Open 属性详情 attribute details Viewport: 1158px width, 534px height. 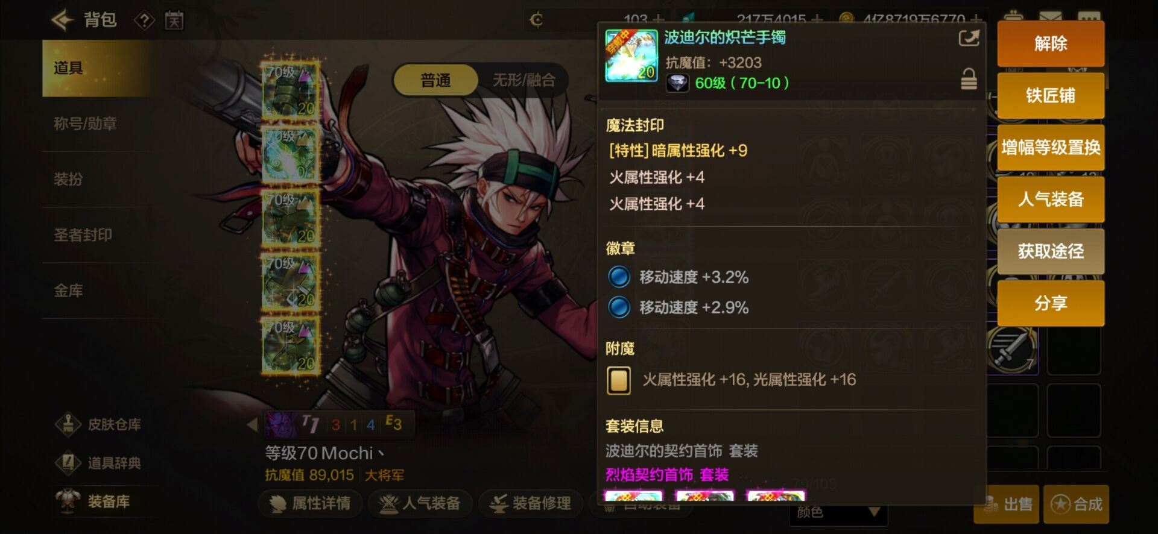click(x=311, y=503)
